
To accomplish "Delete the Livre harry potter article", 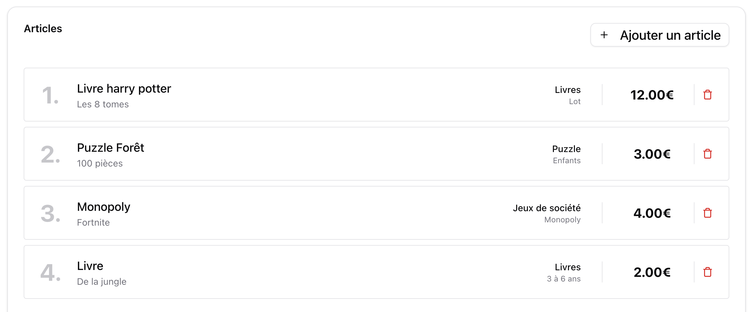I will coord(707,95).
